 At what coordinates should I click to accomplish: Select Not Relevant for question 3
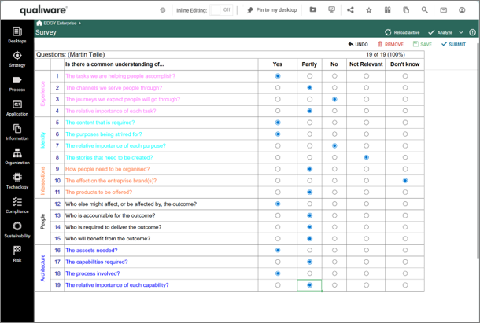[x=366, y=99]
